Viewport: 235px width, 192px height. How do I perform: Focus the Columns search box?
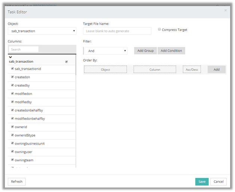(x=24, y=49)
